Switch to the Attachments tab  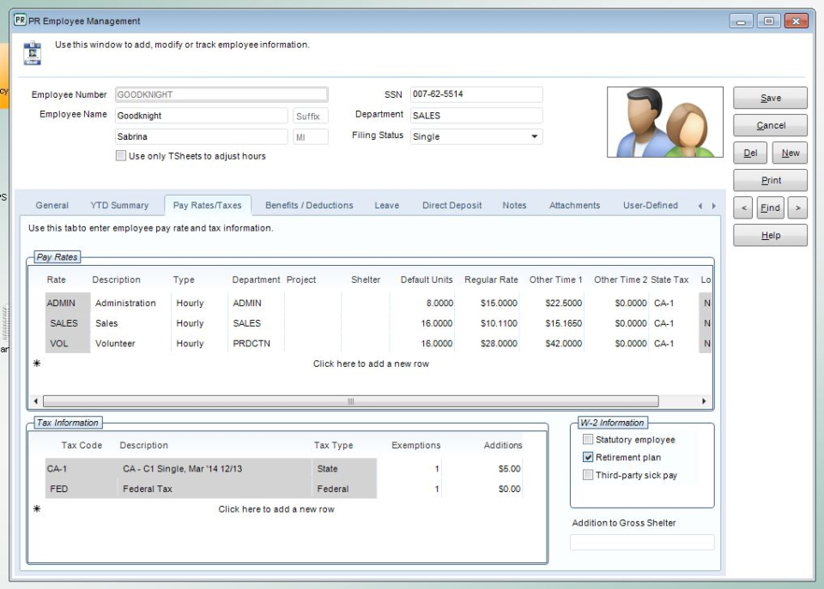click(x=574, y=205)
